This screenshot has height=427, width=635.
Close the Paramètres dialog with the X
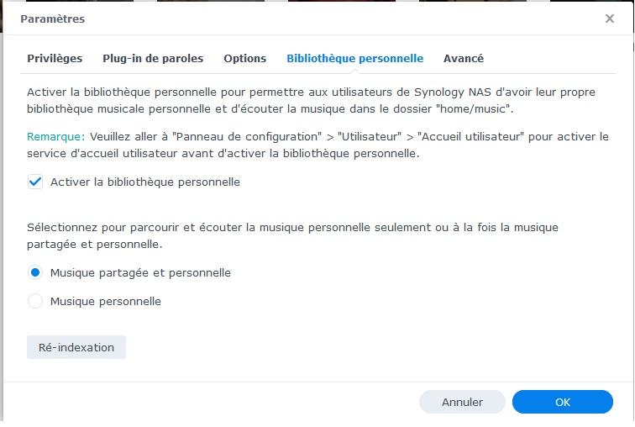pyautogui.click(x=610, y=18)
